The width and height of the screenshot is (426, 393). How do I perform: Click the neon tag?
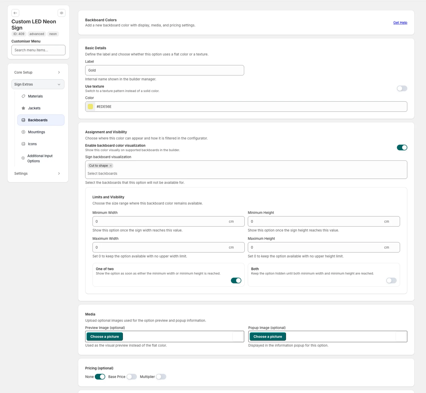click(x=53, y=34)
